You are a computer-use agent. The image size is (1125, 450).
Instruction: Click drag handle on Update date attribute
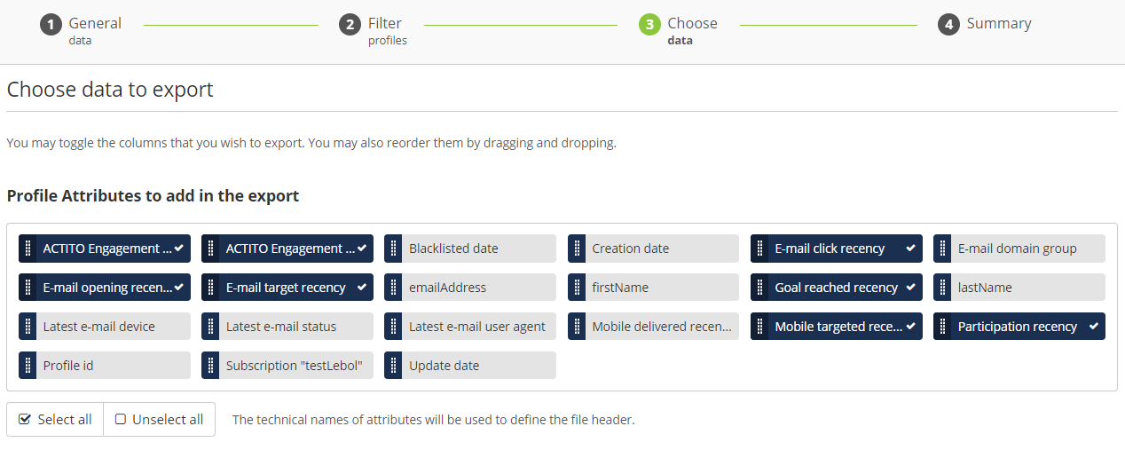tap(393, 366)
